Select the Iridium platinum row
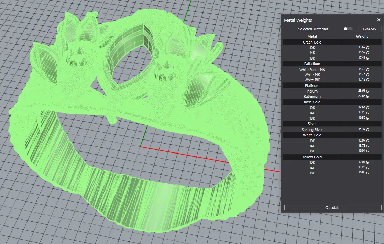 pos(332,91)
